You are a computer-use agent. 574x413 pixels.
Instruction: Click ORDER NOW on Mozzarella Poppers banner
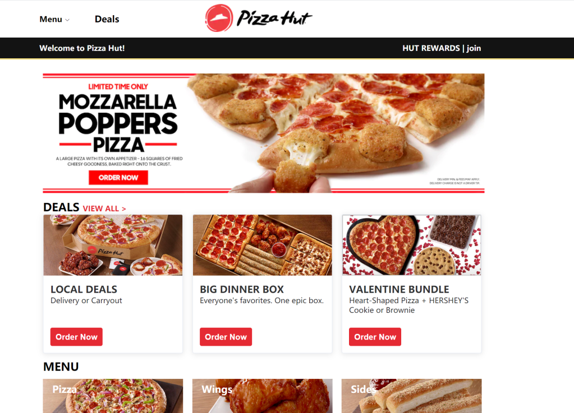pyautogui.click(x=118, y=178)
